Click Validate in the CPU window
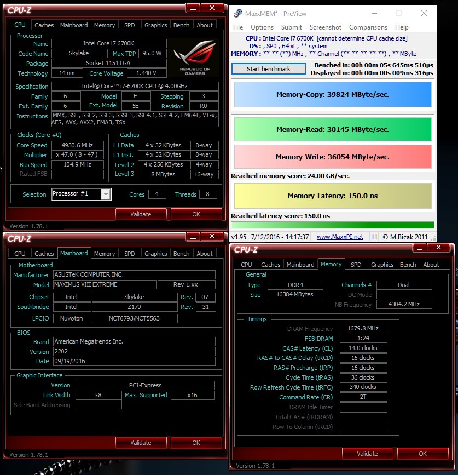458x475 pixels. pos(141,214)
